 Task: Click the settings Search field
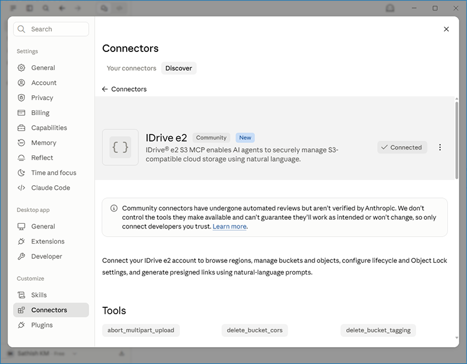pyautogui.click(x=51, y=29)
